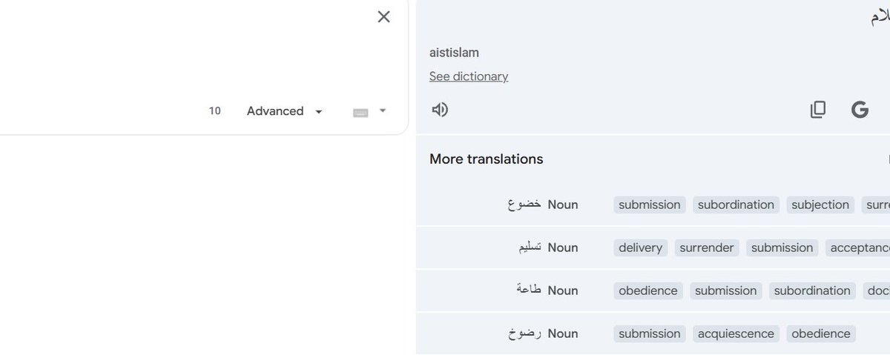Select the Arabic word رضوخ
Viewport: 890px width, 355px height.
coord(525,334)
